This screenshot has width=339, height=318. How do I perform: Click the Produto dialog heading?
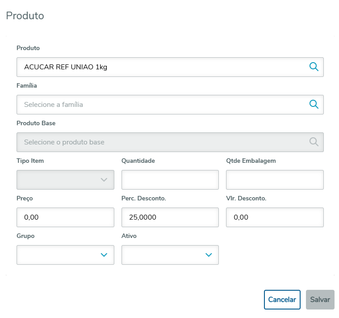[x=25, y=16]
